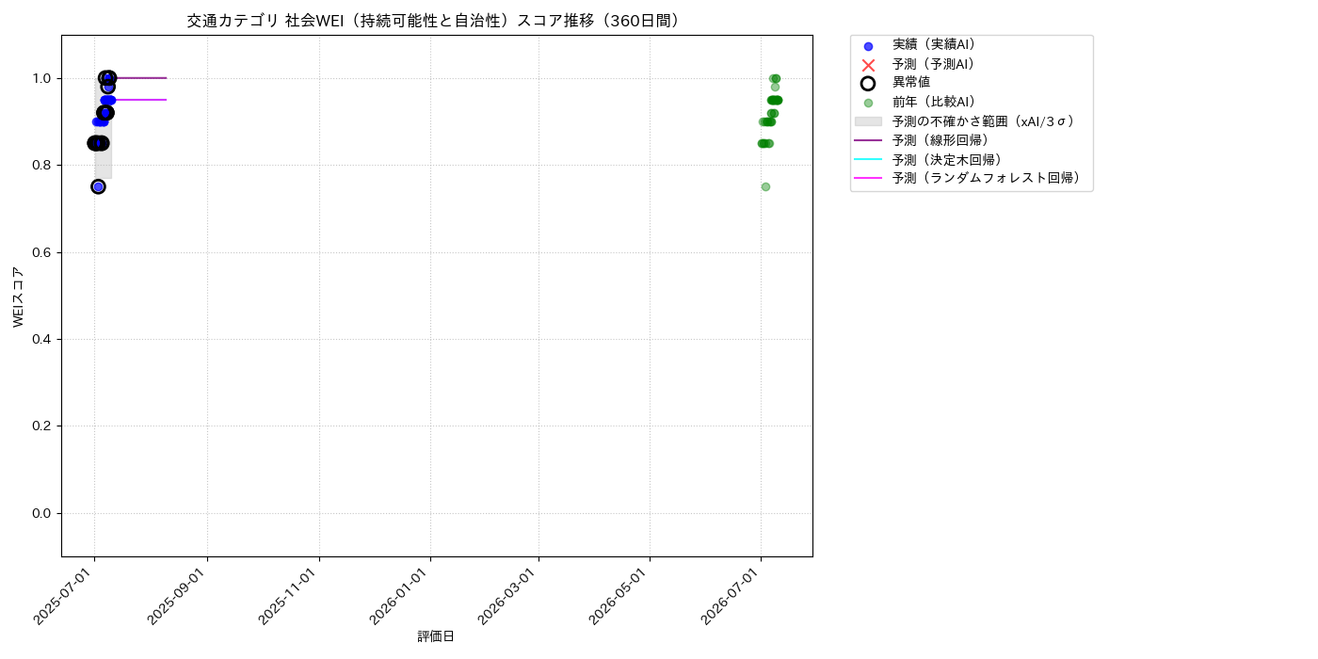Click the green dot legend marker

tap(868, 103)
